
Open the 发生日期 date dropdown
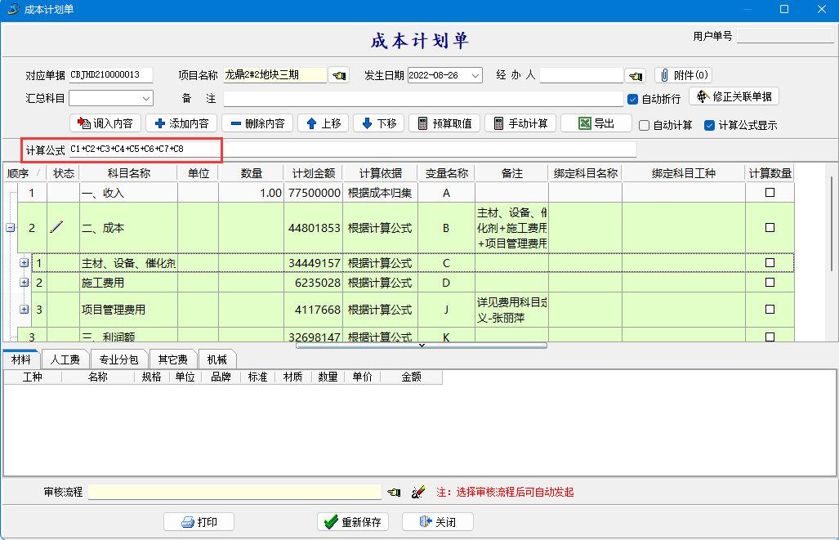(475, 75)
